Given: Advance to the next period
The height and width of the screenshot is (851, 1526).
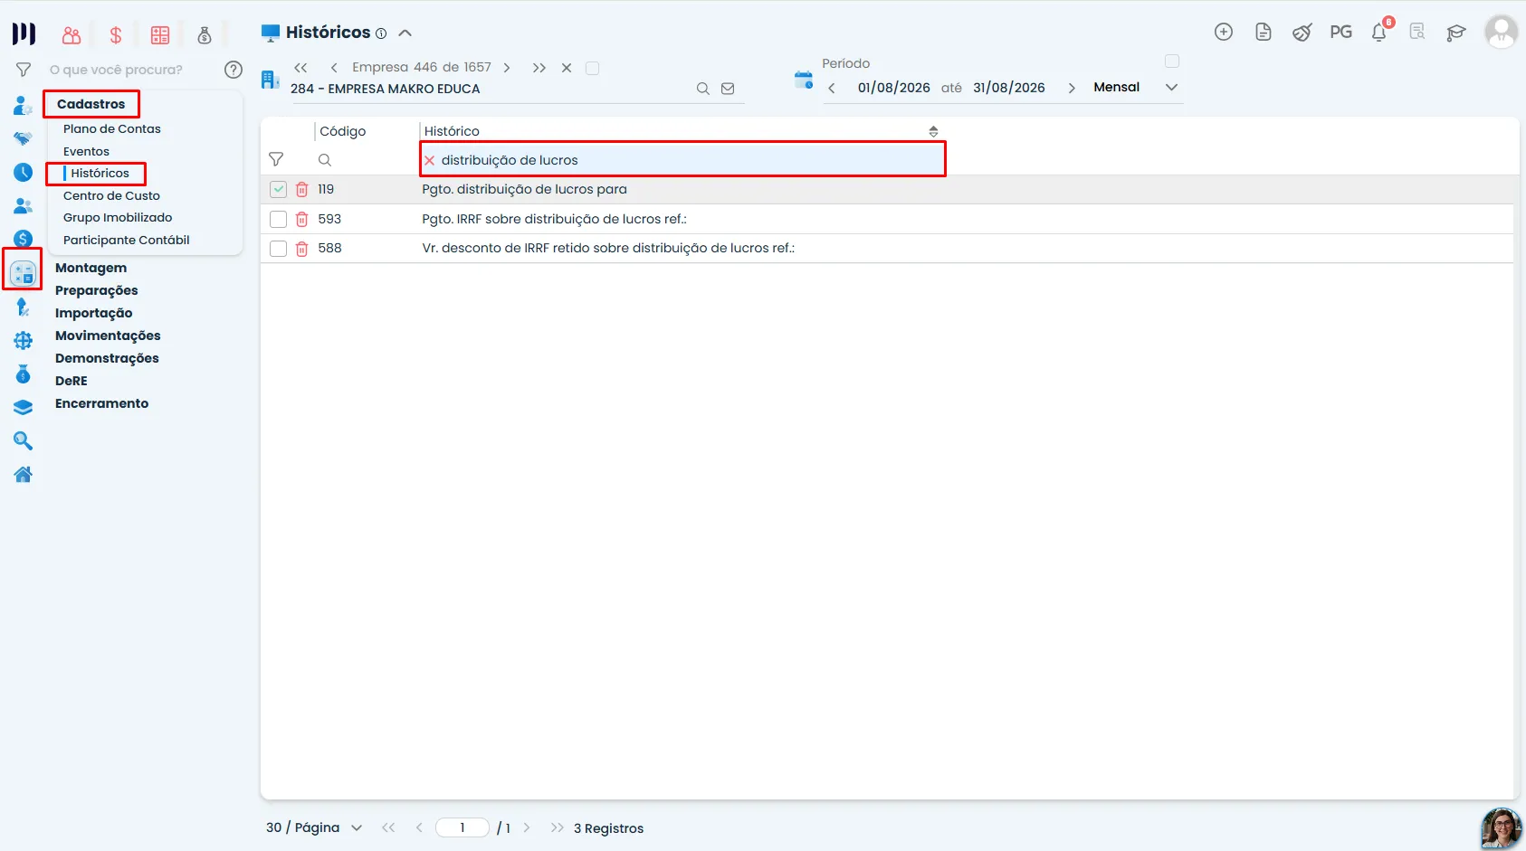Looking at the screenshot, I should 1072,88.
